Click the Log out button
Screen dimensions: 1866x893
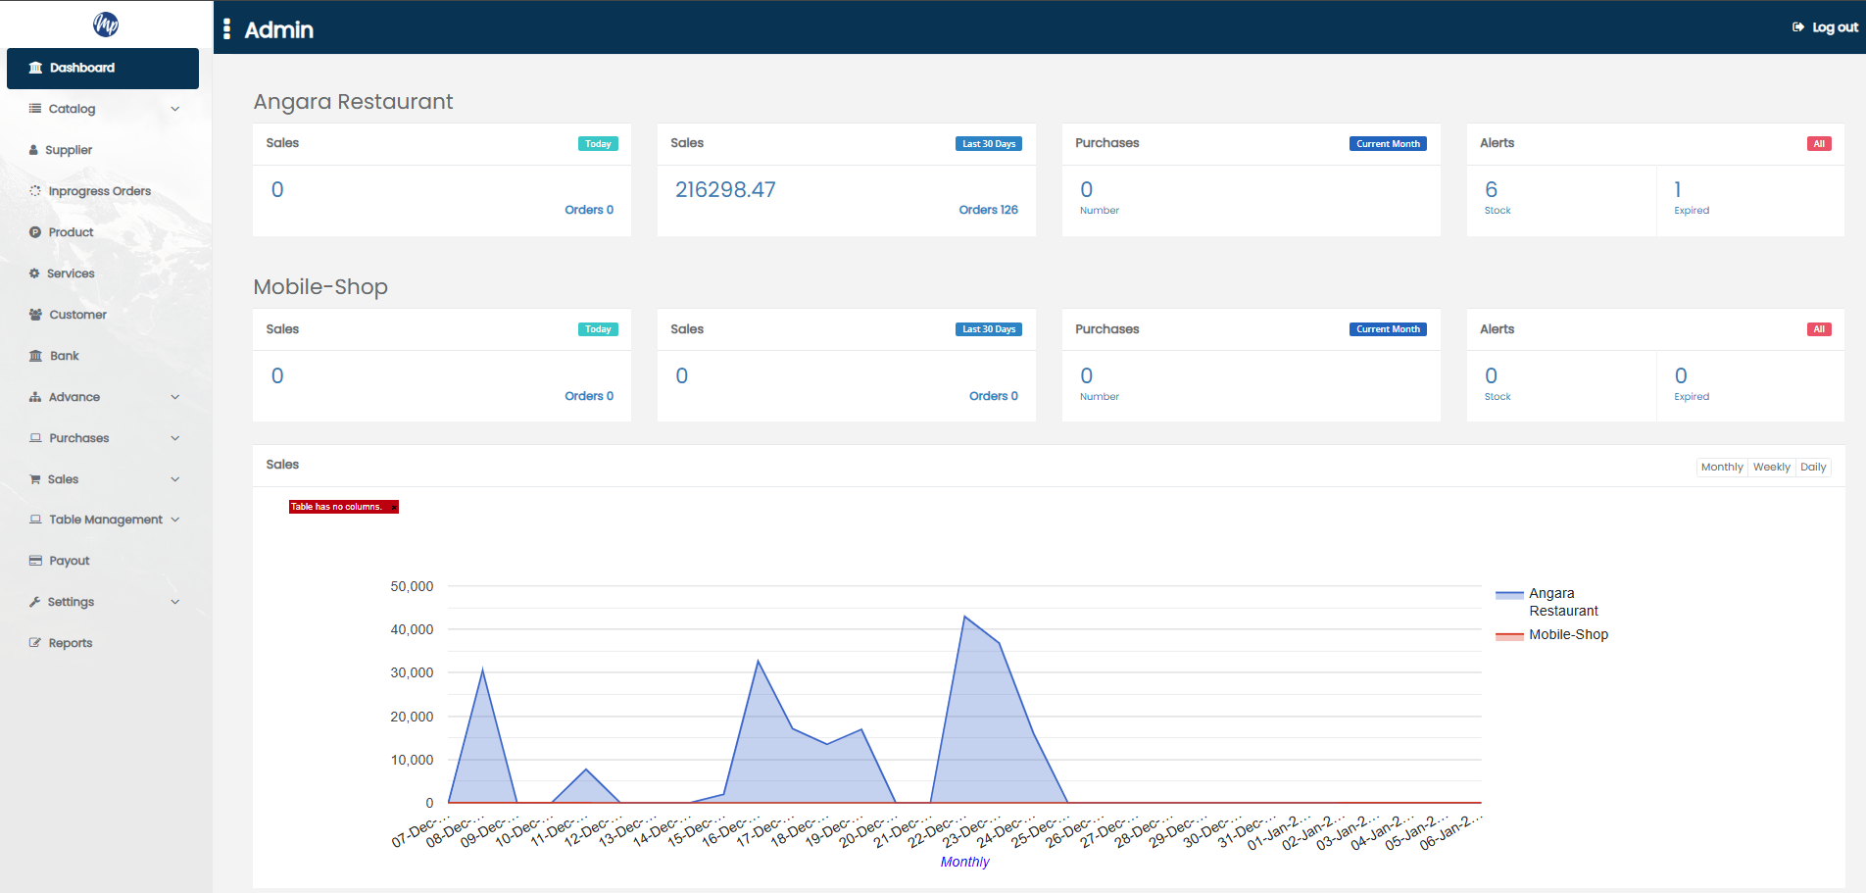1824,26
